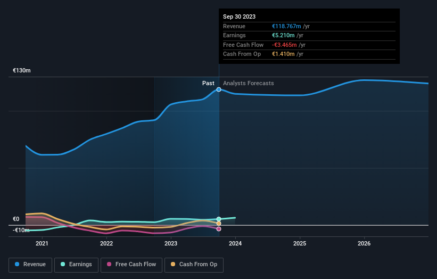Viewport: 437px width, 279px height.
Task: Click the 2025 x-axis label
Action: [300, 244]
